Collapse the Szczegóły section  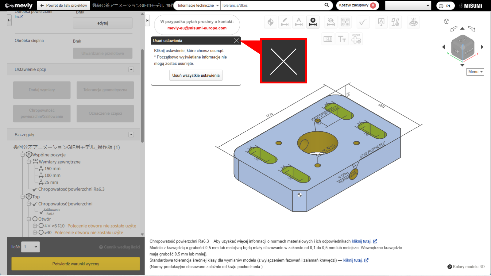131,135
